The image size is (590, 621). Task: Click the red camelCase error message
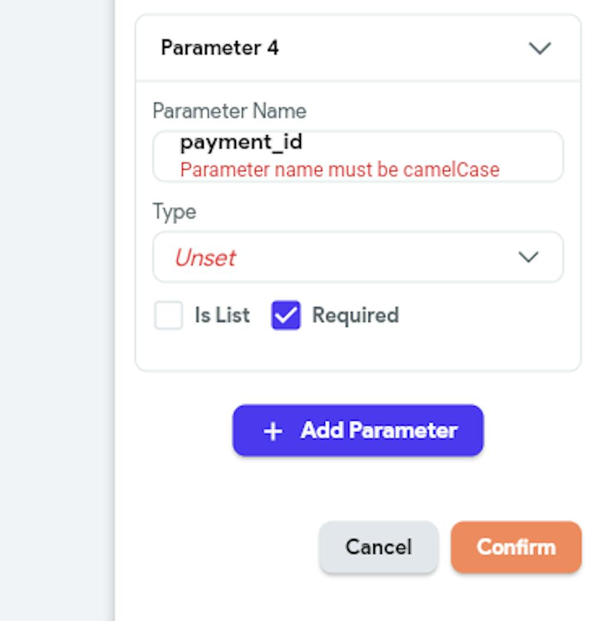tap(340, 170)
